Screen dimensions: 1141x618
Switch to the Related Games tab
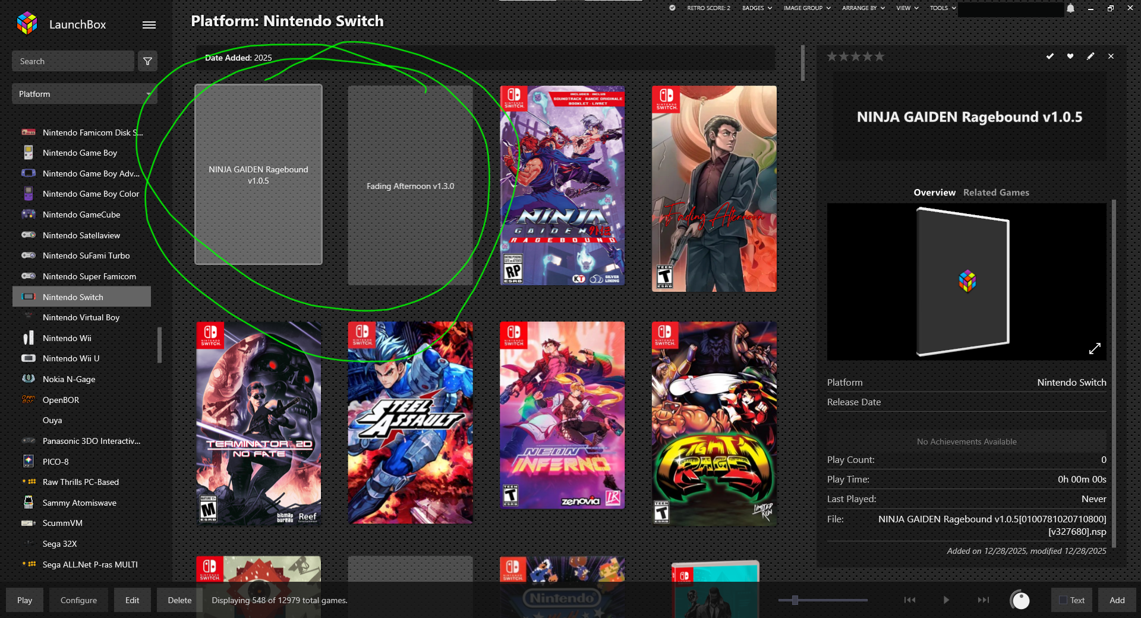(x=996, y=193)
